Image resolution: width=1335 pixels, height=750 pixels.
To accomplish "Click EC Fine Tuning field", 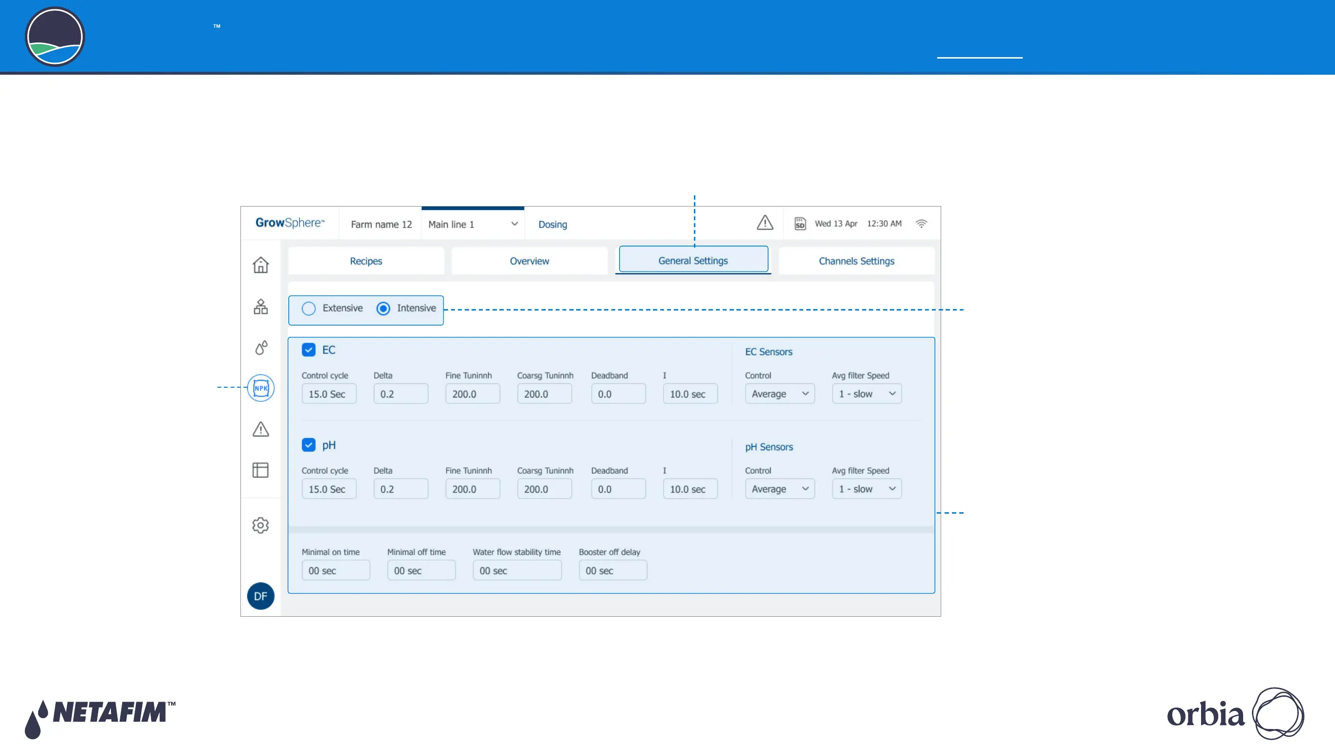I will [473, 394].
